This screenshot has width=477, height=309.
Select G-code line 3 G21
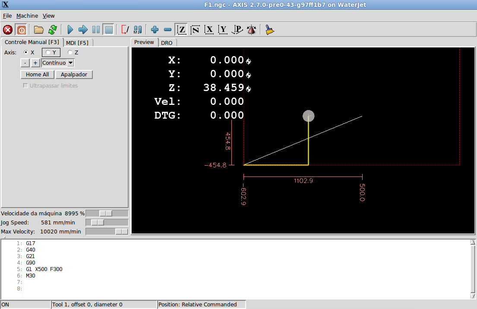coord(30,256)
